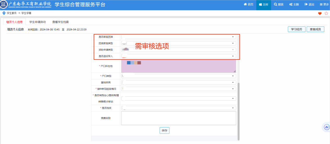330x144 pixels.
Task: Switch to 查看学生档案 tab
Action: click(x=60, y=22)
